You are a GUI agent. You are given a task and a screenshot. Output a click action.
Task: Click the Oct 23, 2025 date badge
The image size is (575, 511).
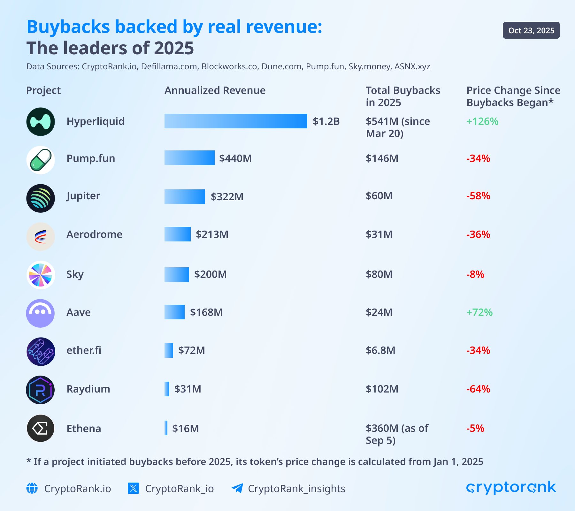click(x=531, y=31)
